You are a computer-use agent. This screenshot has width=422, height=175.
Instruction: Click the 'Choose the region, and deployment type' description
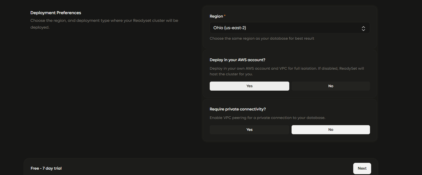[104, 24]
